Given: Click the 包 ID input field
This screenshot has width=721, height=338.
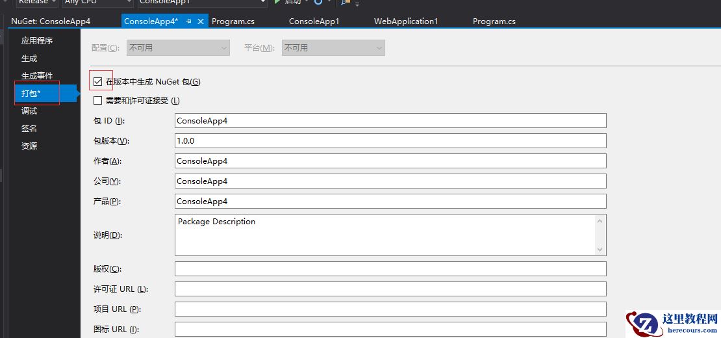Looking at the screenshot, I should [390, 120].
